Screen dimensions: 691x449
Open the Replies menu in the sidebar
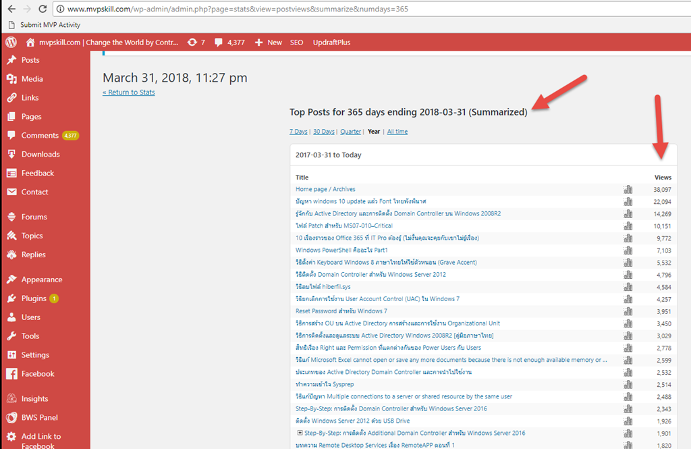tap(34, 255)
